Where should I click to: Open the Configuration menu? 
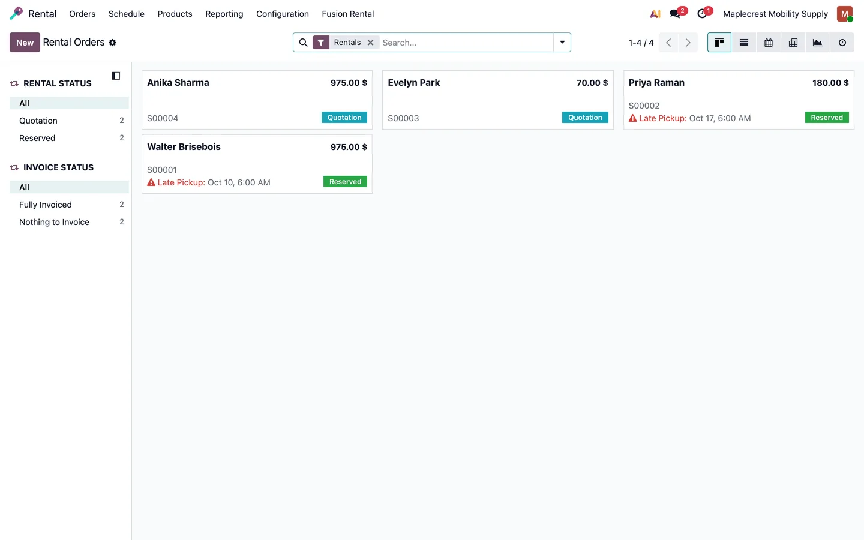(283, 14)
